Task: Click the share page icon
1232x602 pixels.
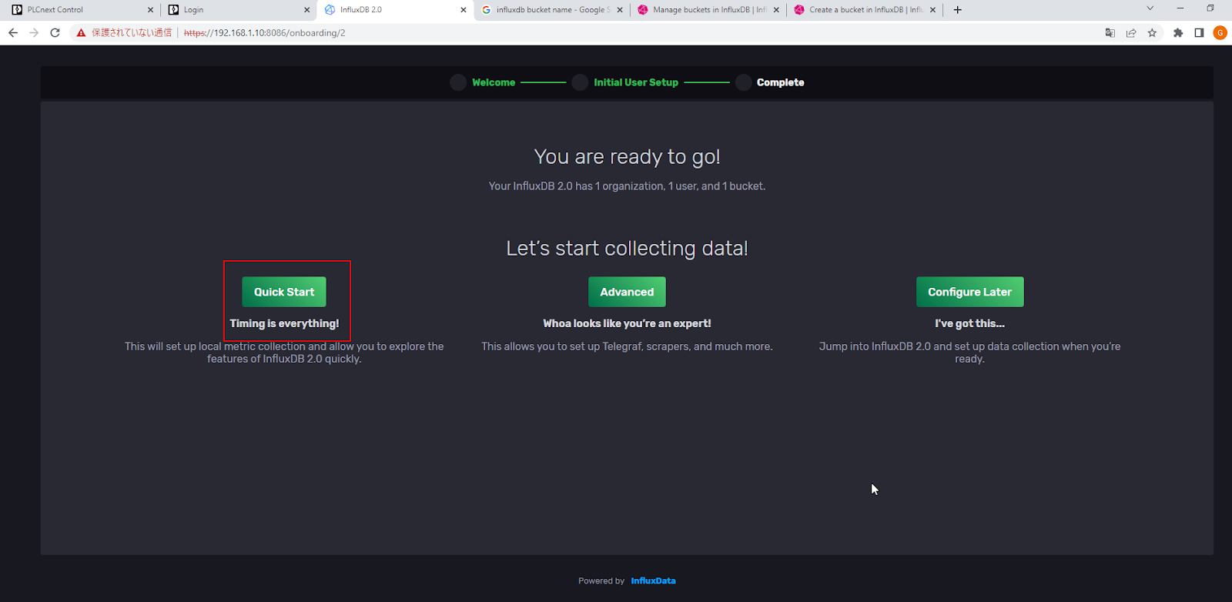Action: [x=1131, y=33]
